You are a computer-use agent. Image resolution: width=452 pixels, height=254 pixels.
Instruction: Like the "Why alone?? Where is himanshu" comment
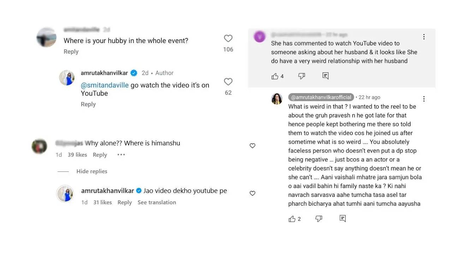[252, 146]
